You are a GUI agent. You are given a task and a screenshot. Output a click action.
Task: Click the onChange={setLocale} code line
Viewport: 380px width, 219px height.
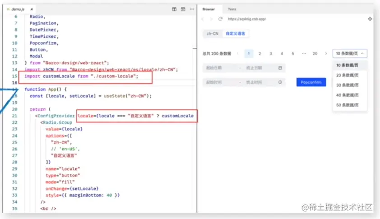coord(72,189)
